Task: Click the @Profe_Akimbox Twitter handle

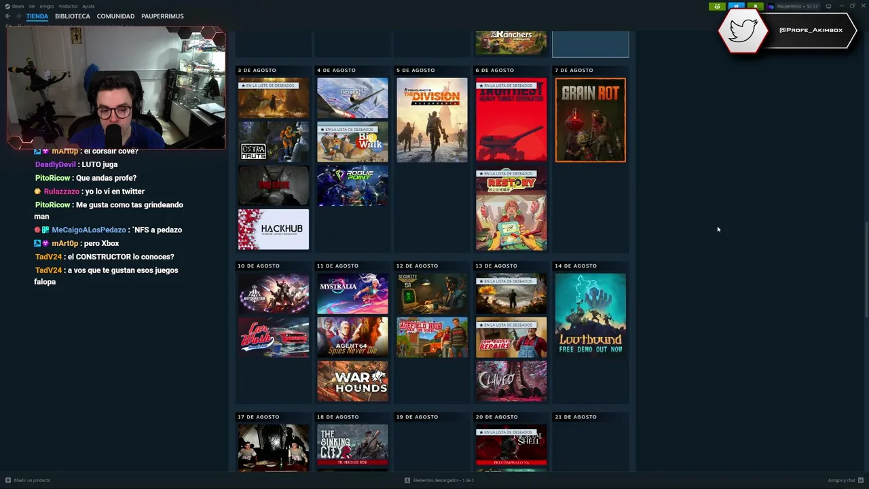Action: pos(811,30)
